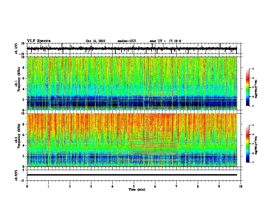
Task: Click the ch.2 spectrogram plot
Action: pyautogui.click(x=132, y=140)
